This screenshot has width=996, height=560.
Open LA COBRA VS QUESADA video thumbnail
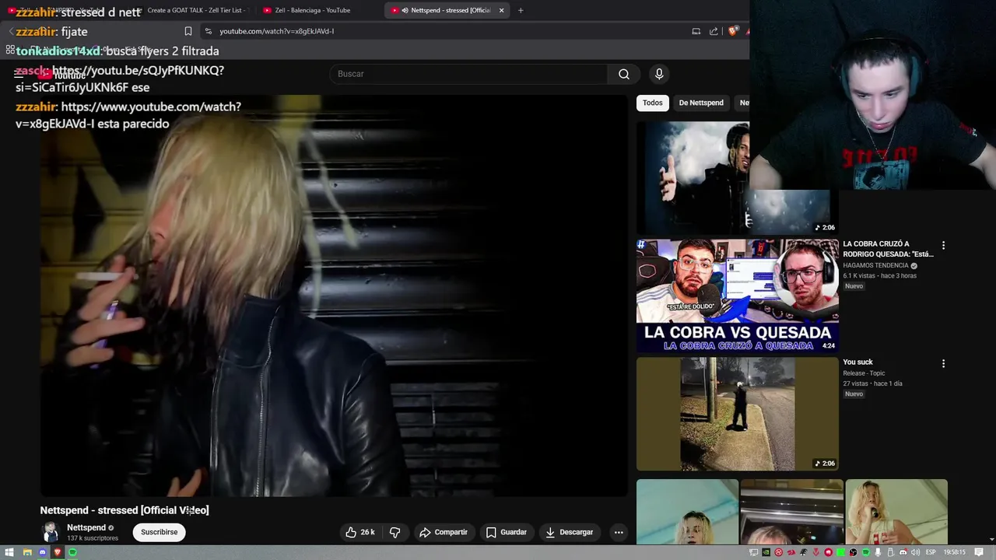coord(738,296)
